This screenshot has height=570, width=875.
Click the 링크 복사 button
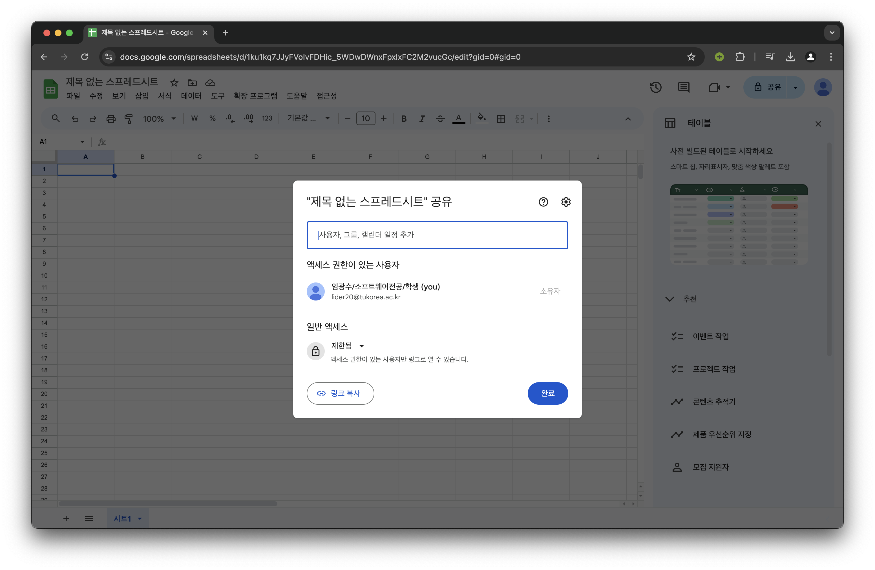pos(340,393)
